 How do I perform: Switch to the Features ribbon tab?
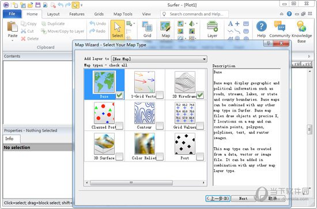(x=77, y=14)
